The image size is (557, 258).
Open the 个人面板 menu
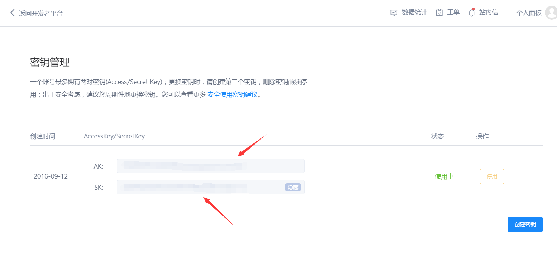[x=529, y=13]
